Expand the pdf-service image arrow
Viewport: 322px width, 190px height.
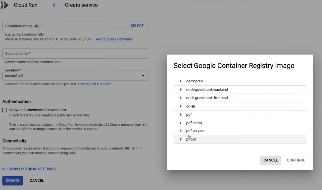click(x=180, y=131)
